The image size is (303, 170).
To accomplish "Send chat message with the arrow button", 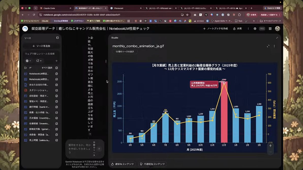I will point(99,149).
